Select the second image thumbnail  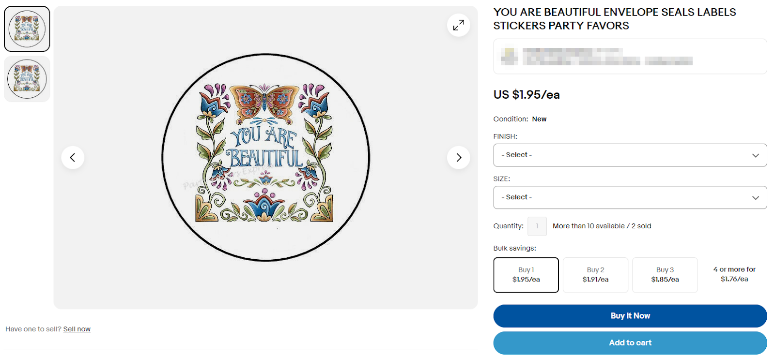27,79
